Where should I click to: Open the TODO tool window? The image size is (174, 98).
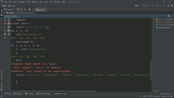click(8, 94)
